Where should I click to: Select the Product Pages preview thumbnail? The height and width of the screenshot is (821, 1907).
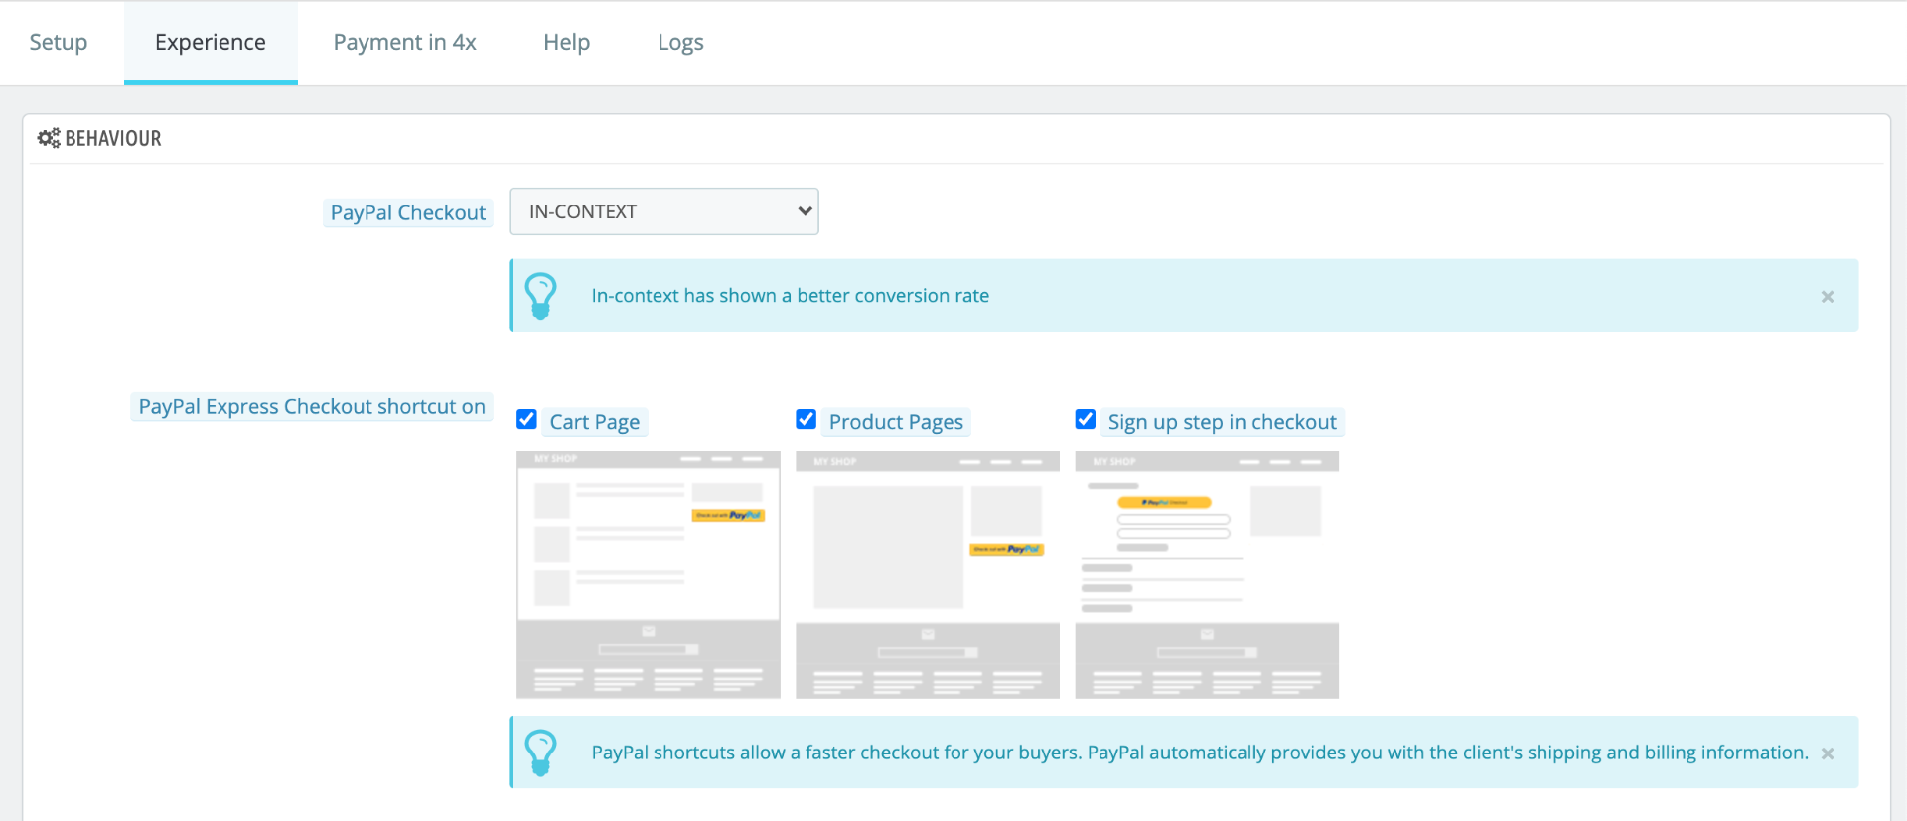(x=928, y=575)
